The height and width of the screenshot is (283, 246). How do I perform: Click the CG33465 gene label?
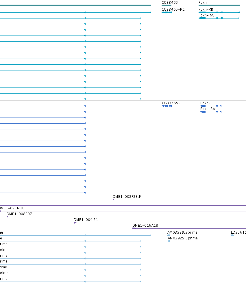point(170,3)
